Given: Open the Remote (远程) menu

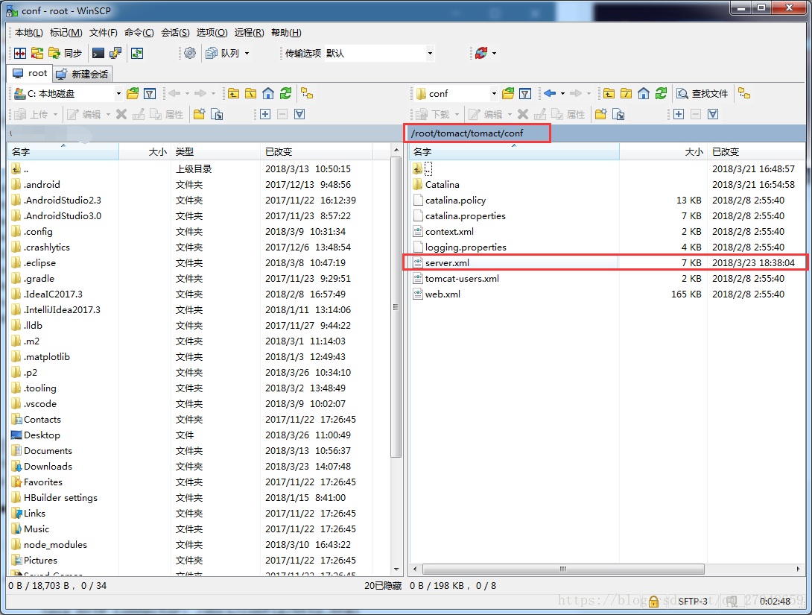Looking at the screenshot, I should point(249,33).
